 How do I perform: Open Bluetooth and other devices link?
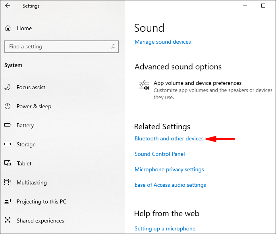click(169, 139)
